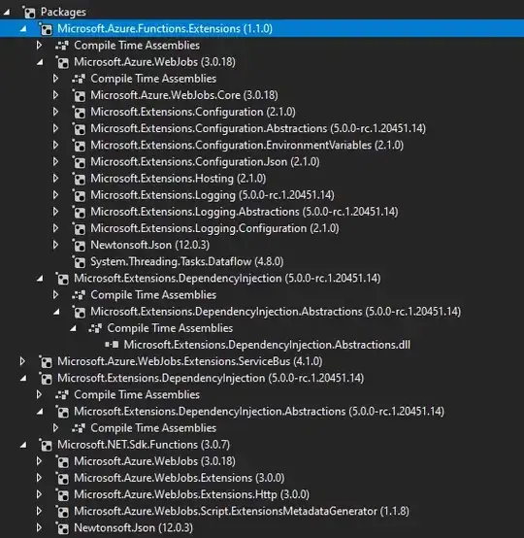
Task: Click the Microsoft.NET.Sdk.Functions package icon
Action: tap(46, 445)
